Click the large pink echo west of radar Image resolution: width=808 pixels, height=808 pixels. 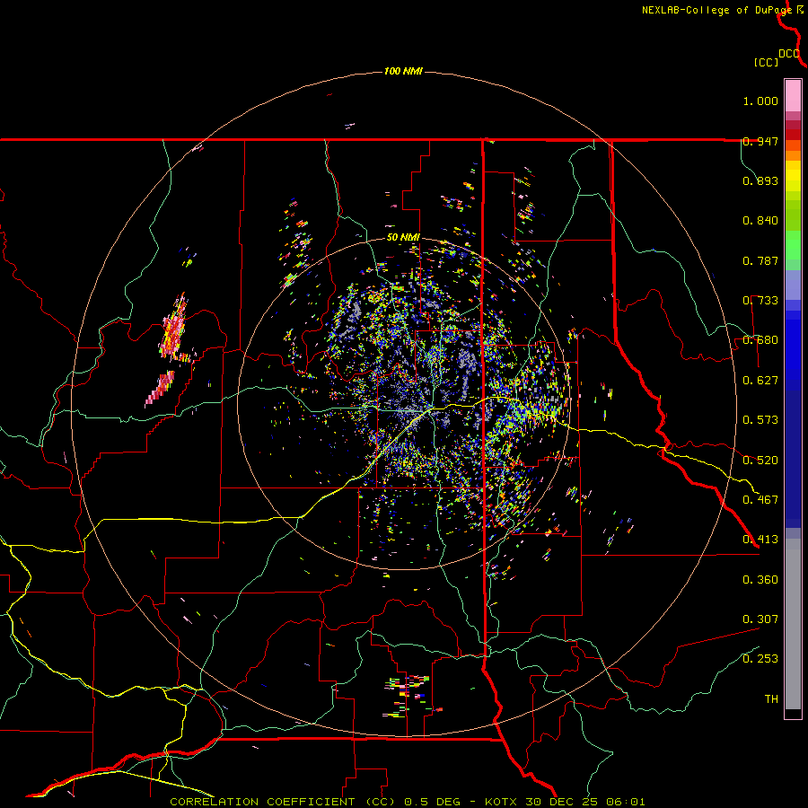173,329
